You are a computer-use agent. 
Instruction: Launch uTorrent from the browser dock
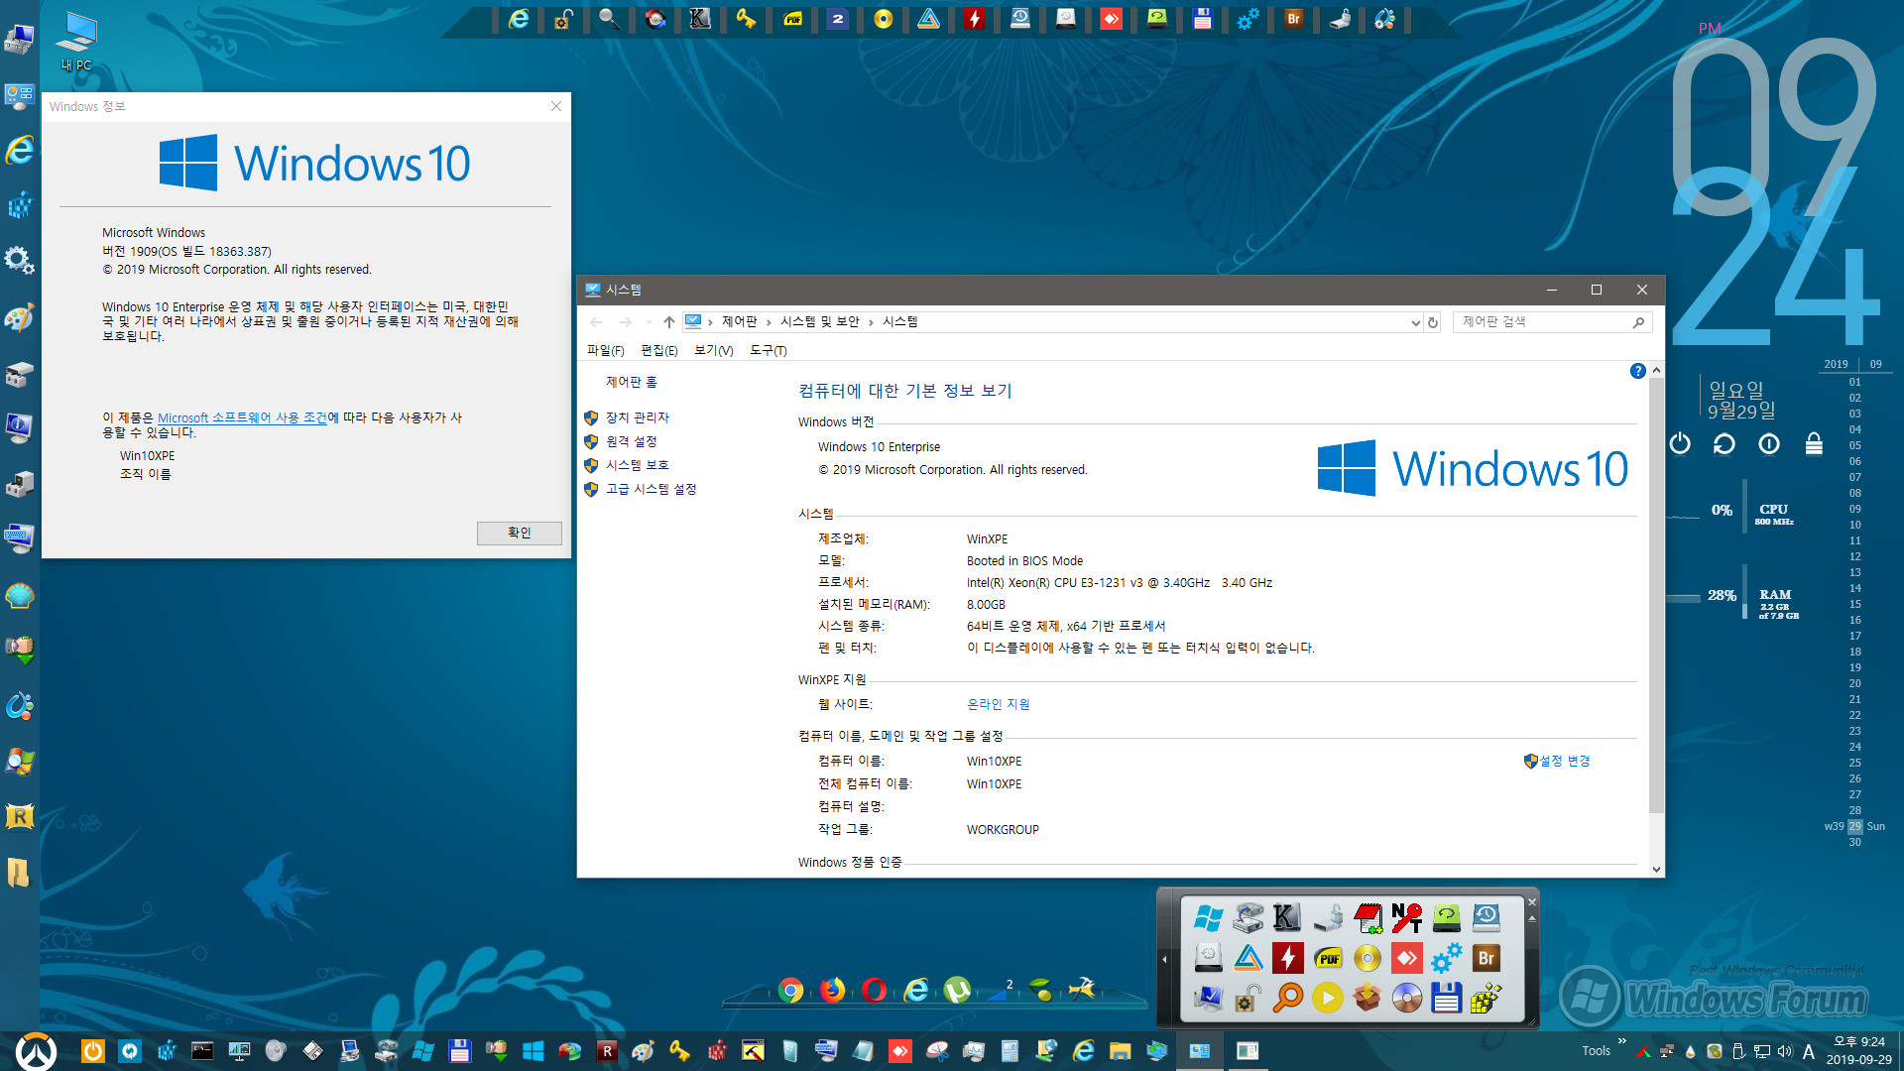[957, 990]
